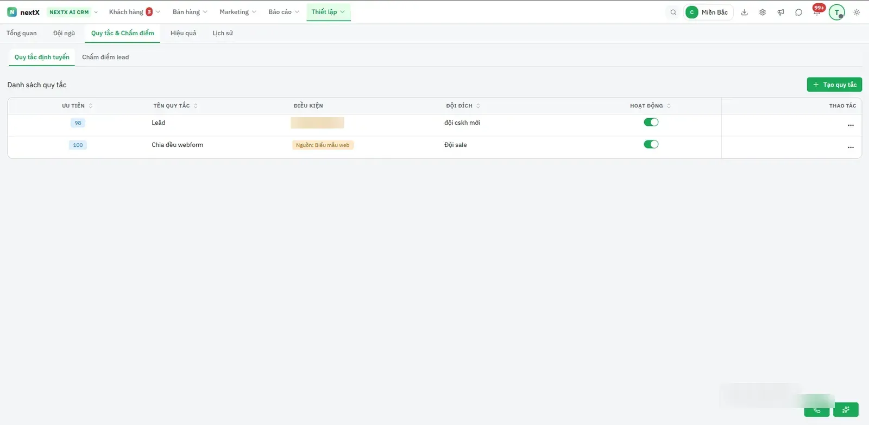Click the green phone call button
869x425 pixels.
(x=817, y=410)
